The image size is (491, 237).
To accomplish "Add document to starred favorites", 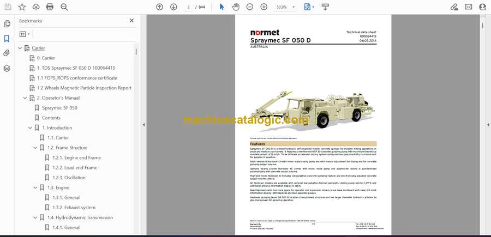I will click(22, 7).
